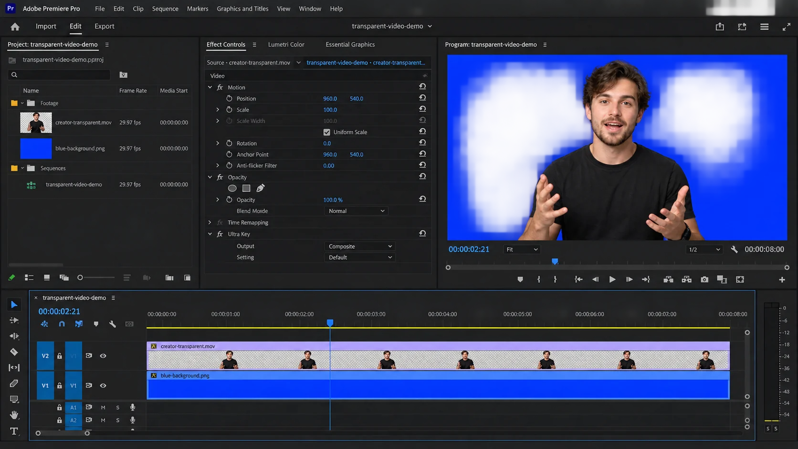Open playback resolution 1/2 dropdown
Viewport: 798px width, 449px height.
tap(704, 250)
